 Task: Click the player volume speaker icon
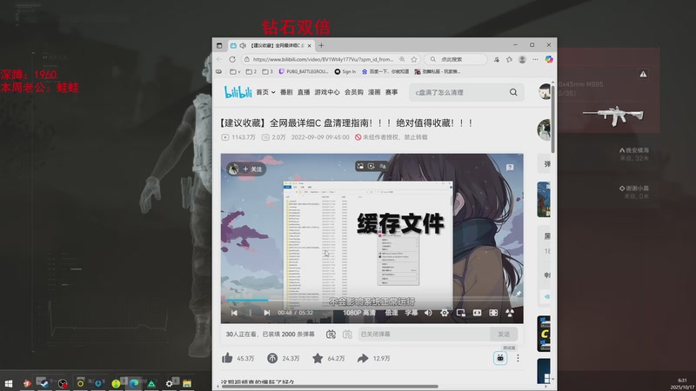click(428, 313)
